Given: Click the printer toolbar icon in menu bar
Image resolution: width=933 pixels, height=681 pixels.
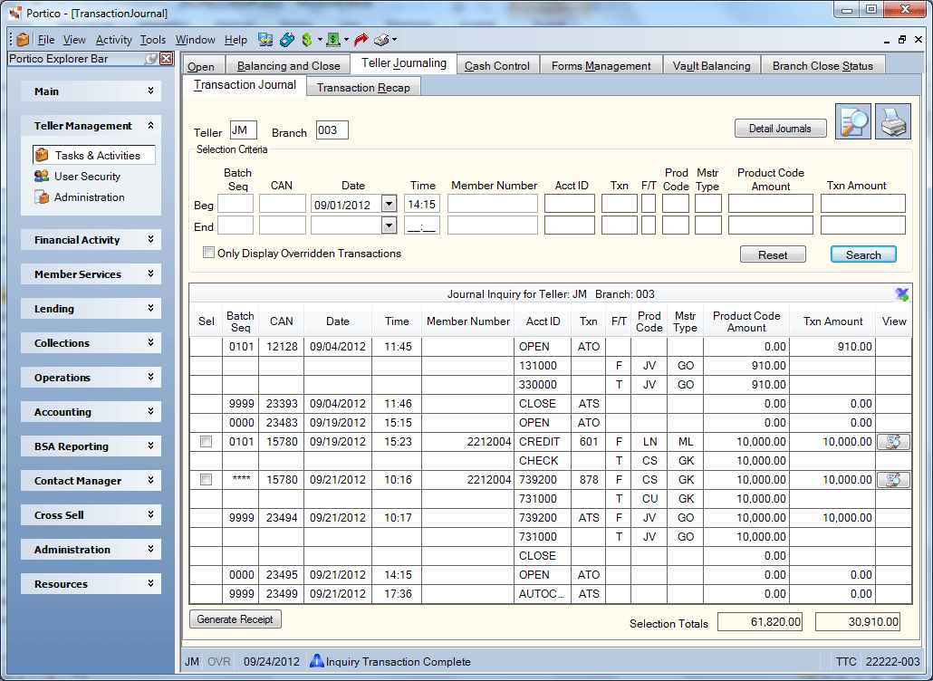Looking at the screenshot, I should 381,40.
